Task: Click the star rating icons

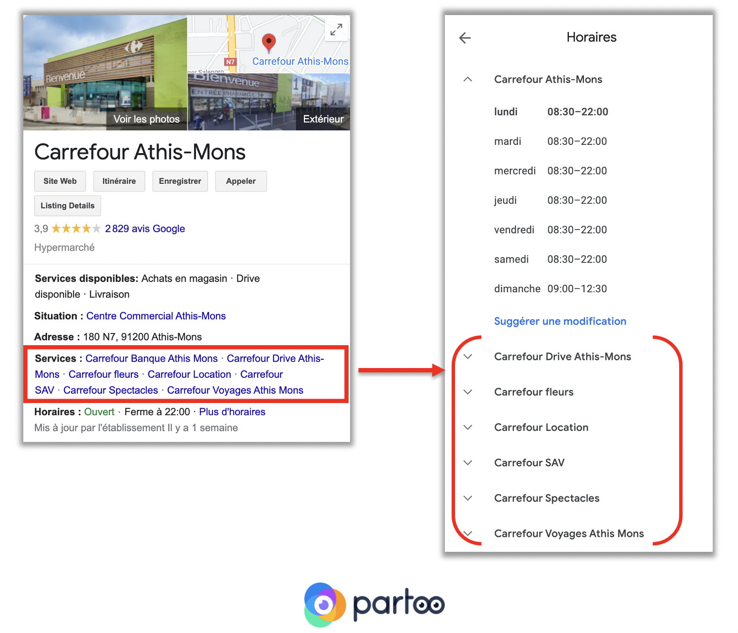Action: point(76,229)
